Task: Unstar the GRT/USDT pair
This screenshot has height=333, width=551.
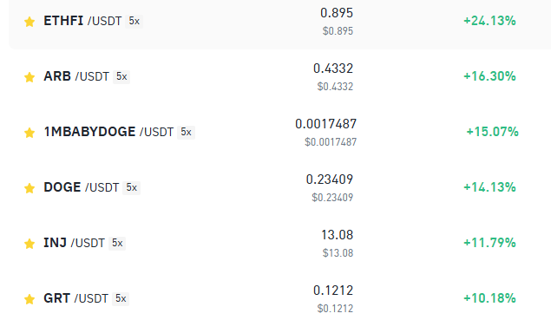Action: (30, 299)
